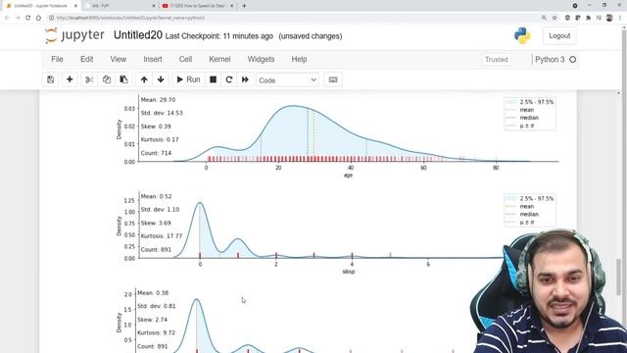This screenshot has width=627, height=353.
Task: Open the Cell menu
Action: pos(185,59)
